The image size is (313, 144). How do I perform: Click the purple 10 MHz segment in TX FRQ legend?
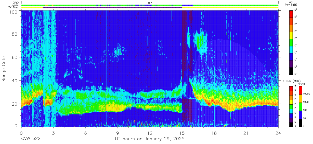[291, 120]
